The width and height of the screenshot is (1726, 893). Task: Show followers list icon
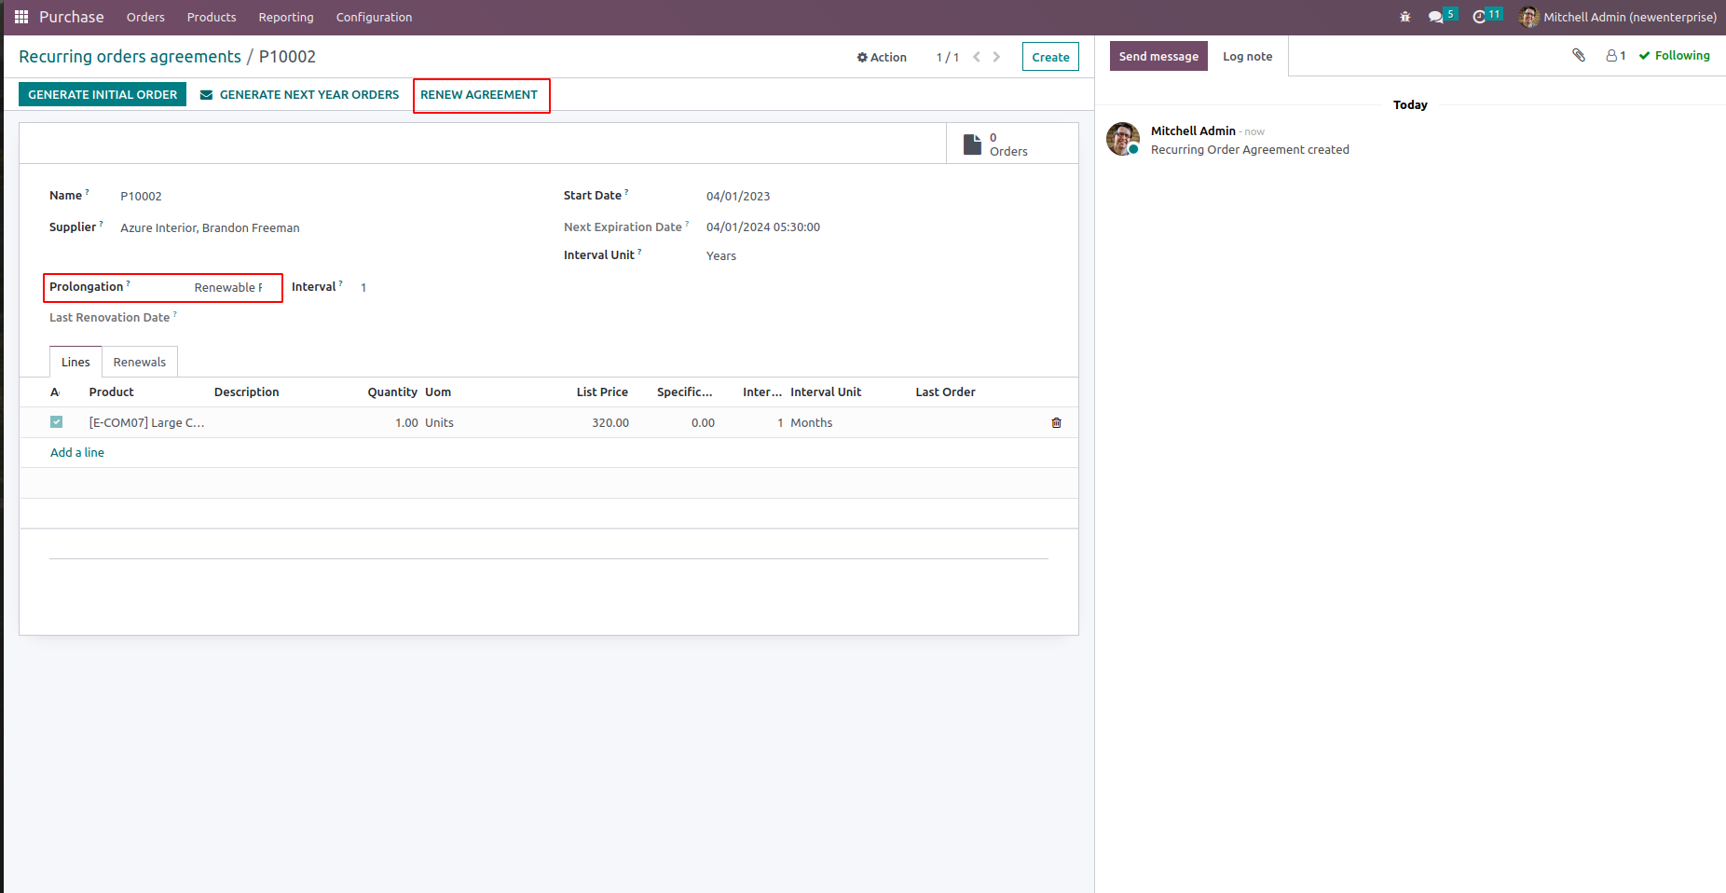coord(1616,56)
